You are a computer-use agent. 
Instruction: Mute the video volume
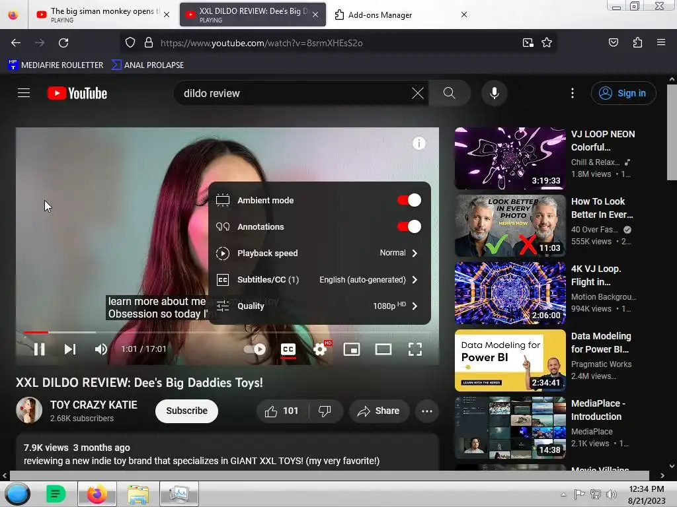100,349
